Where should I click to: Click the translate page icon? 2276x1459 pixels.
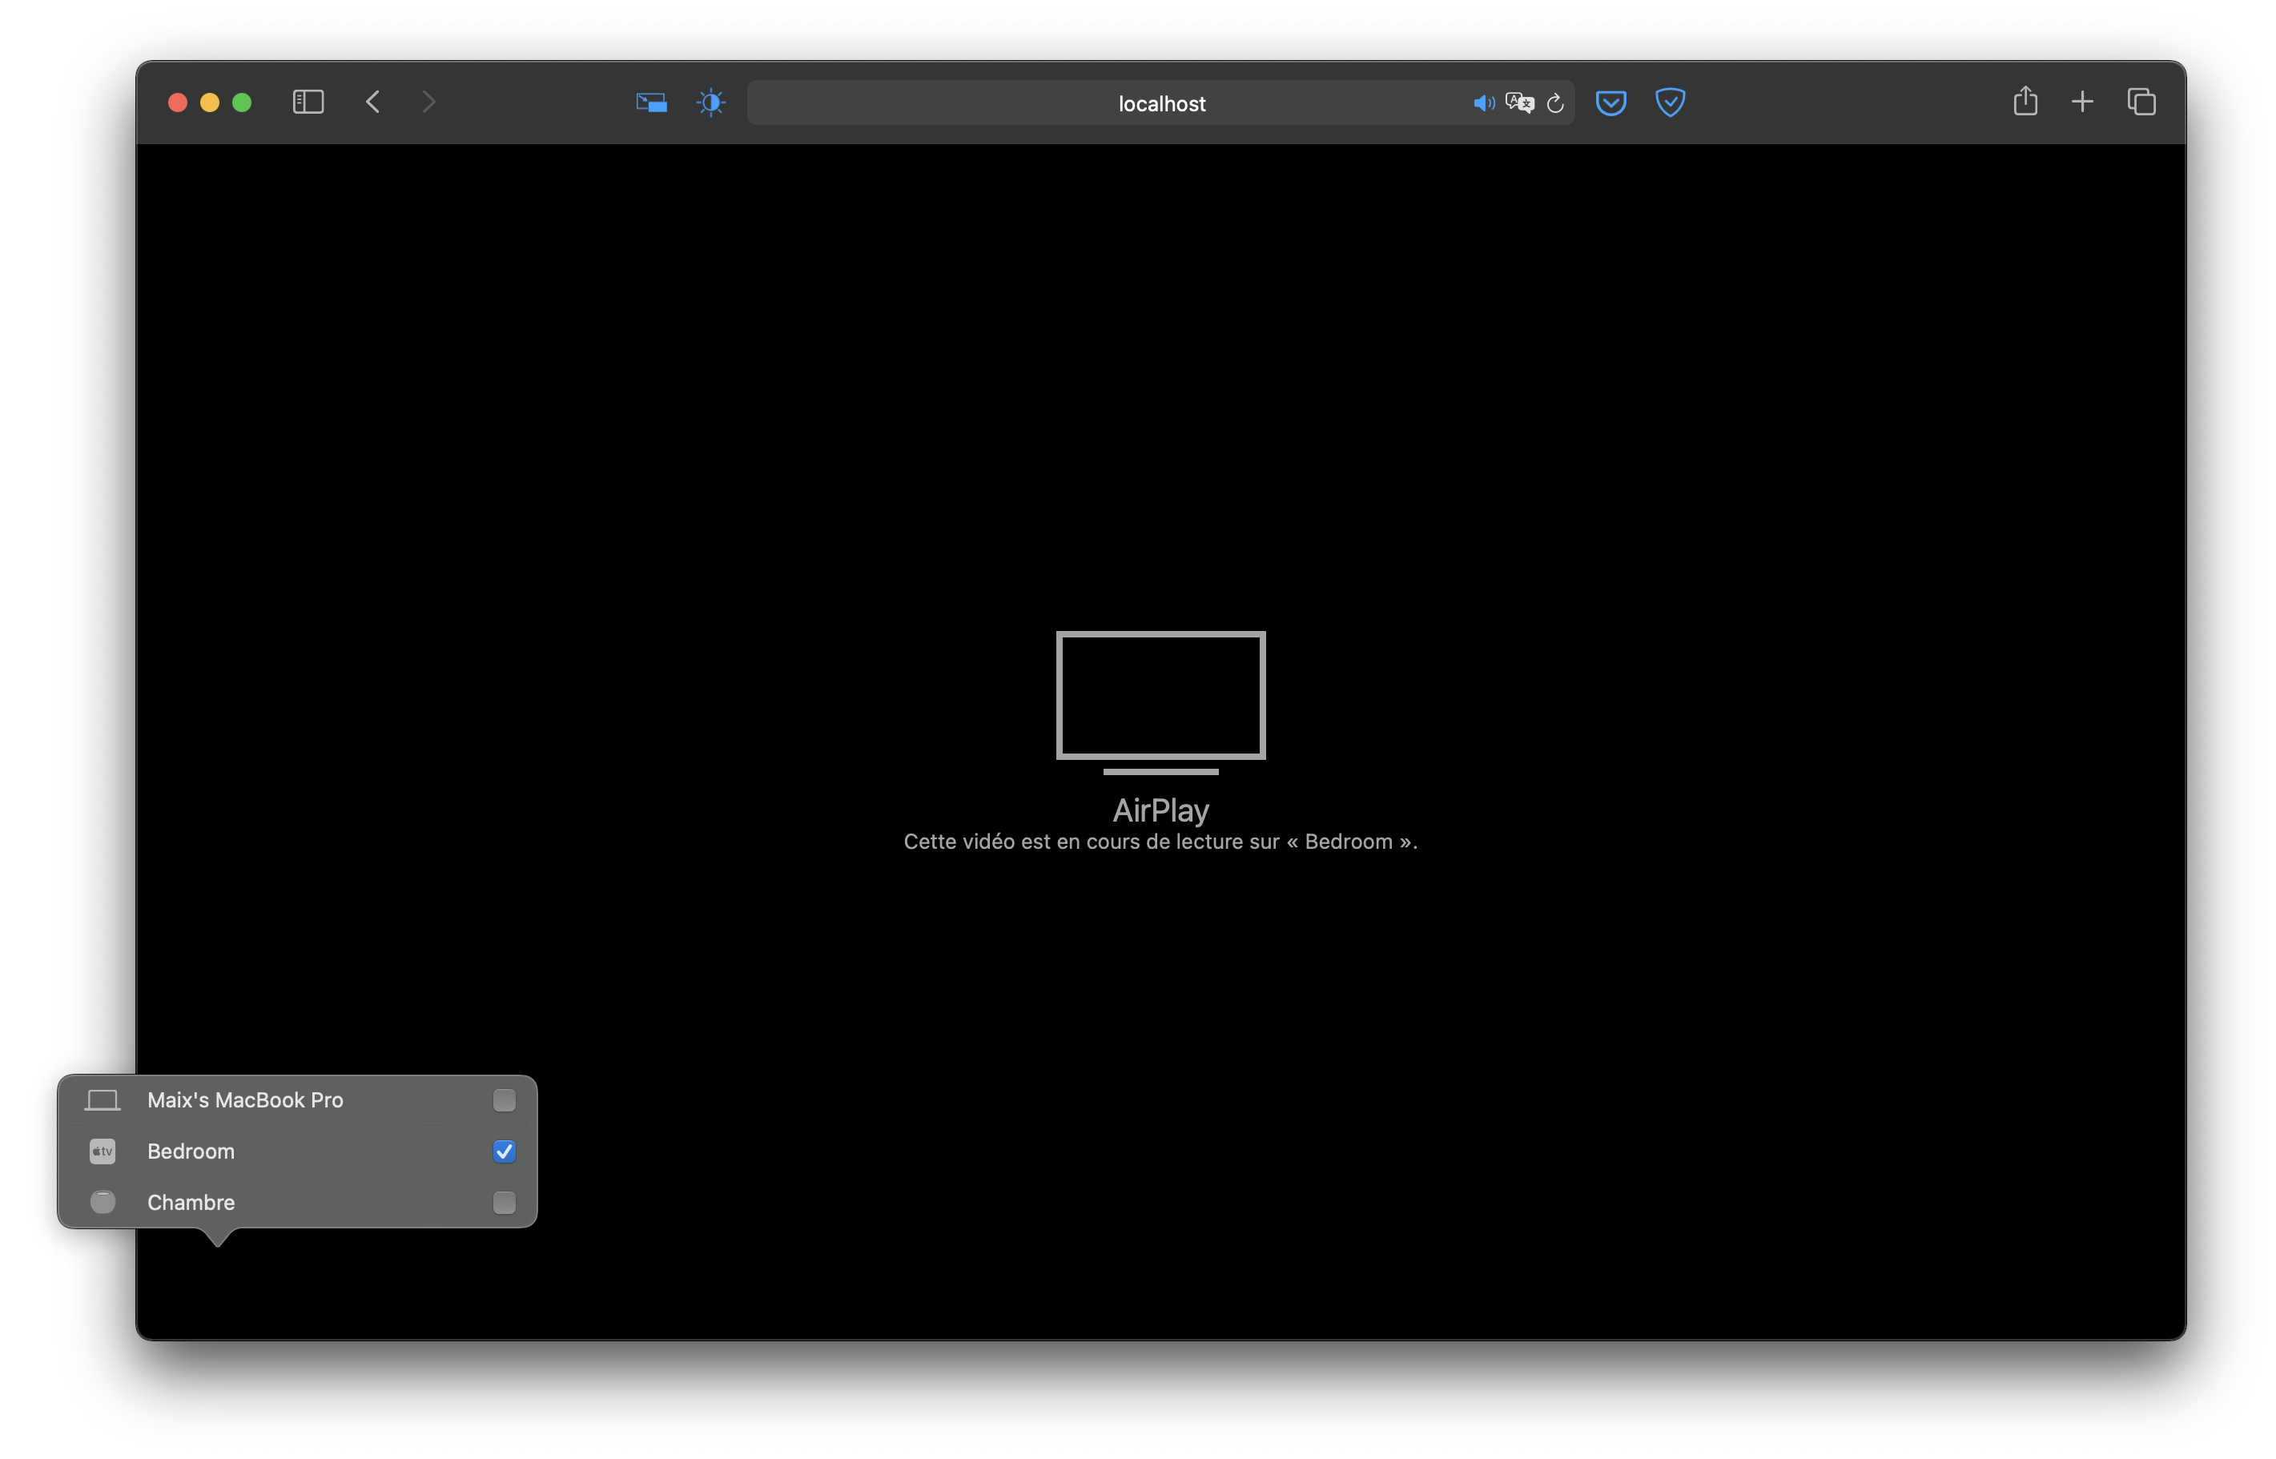[x=1519, y=103]
